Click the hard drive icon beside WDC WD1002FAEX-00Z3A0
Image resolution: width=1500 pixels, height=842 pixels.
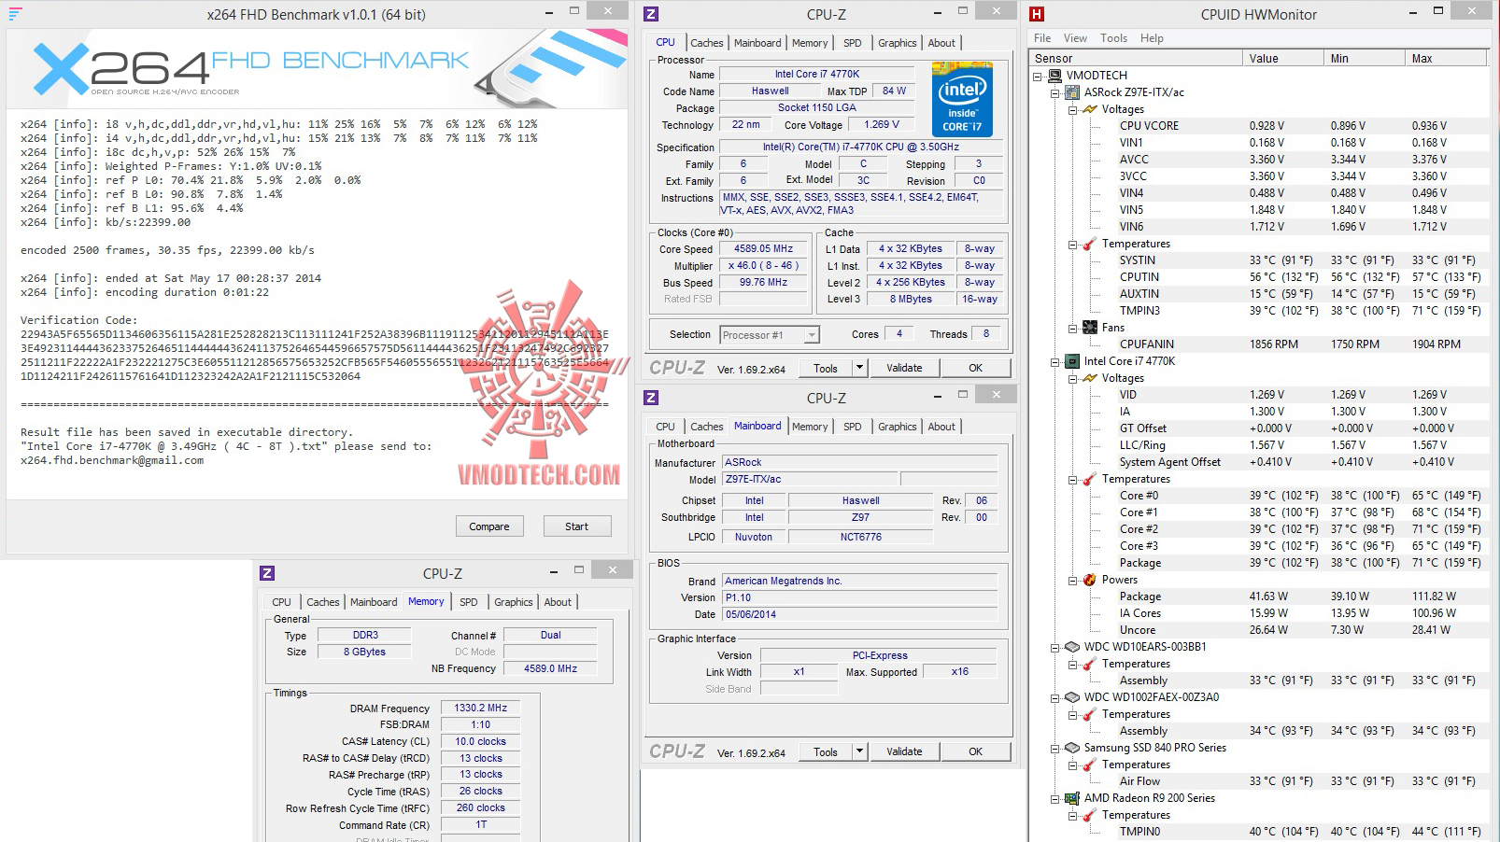(x=1073, y=697)
